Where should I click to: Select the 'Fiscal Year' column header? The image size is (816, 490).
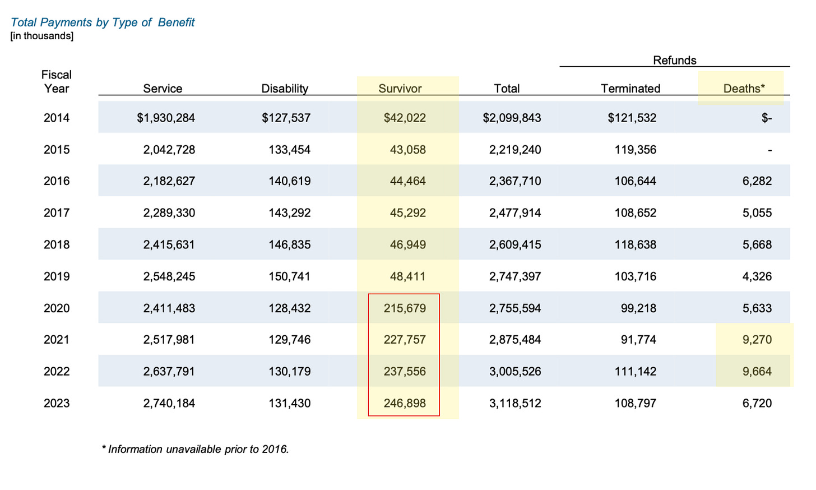coord(57,81)
